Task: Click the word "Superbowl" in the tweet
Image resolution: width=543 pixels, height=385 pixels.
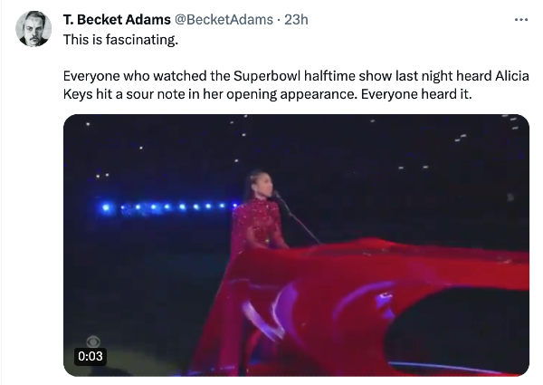Action: pos(267,76)
